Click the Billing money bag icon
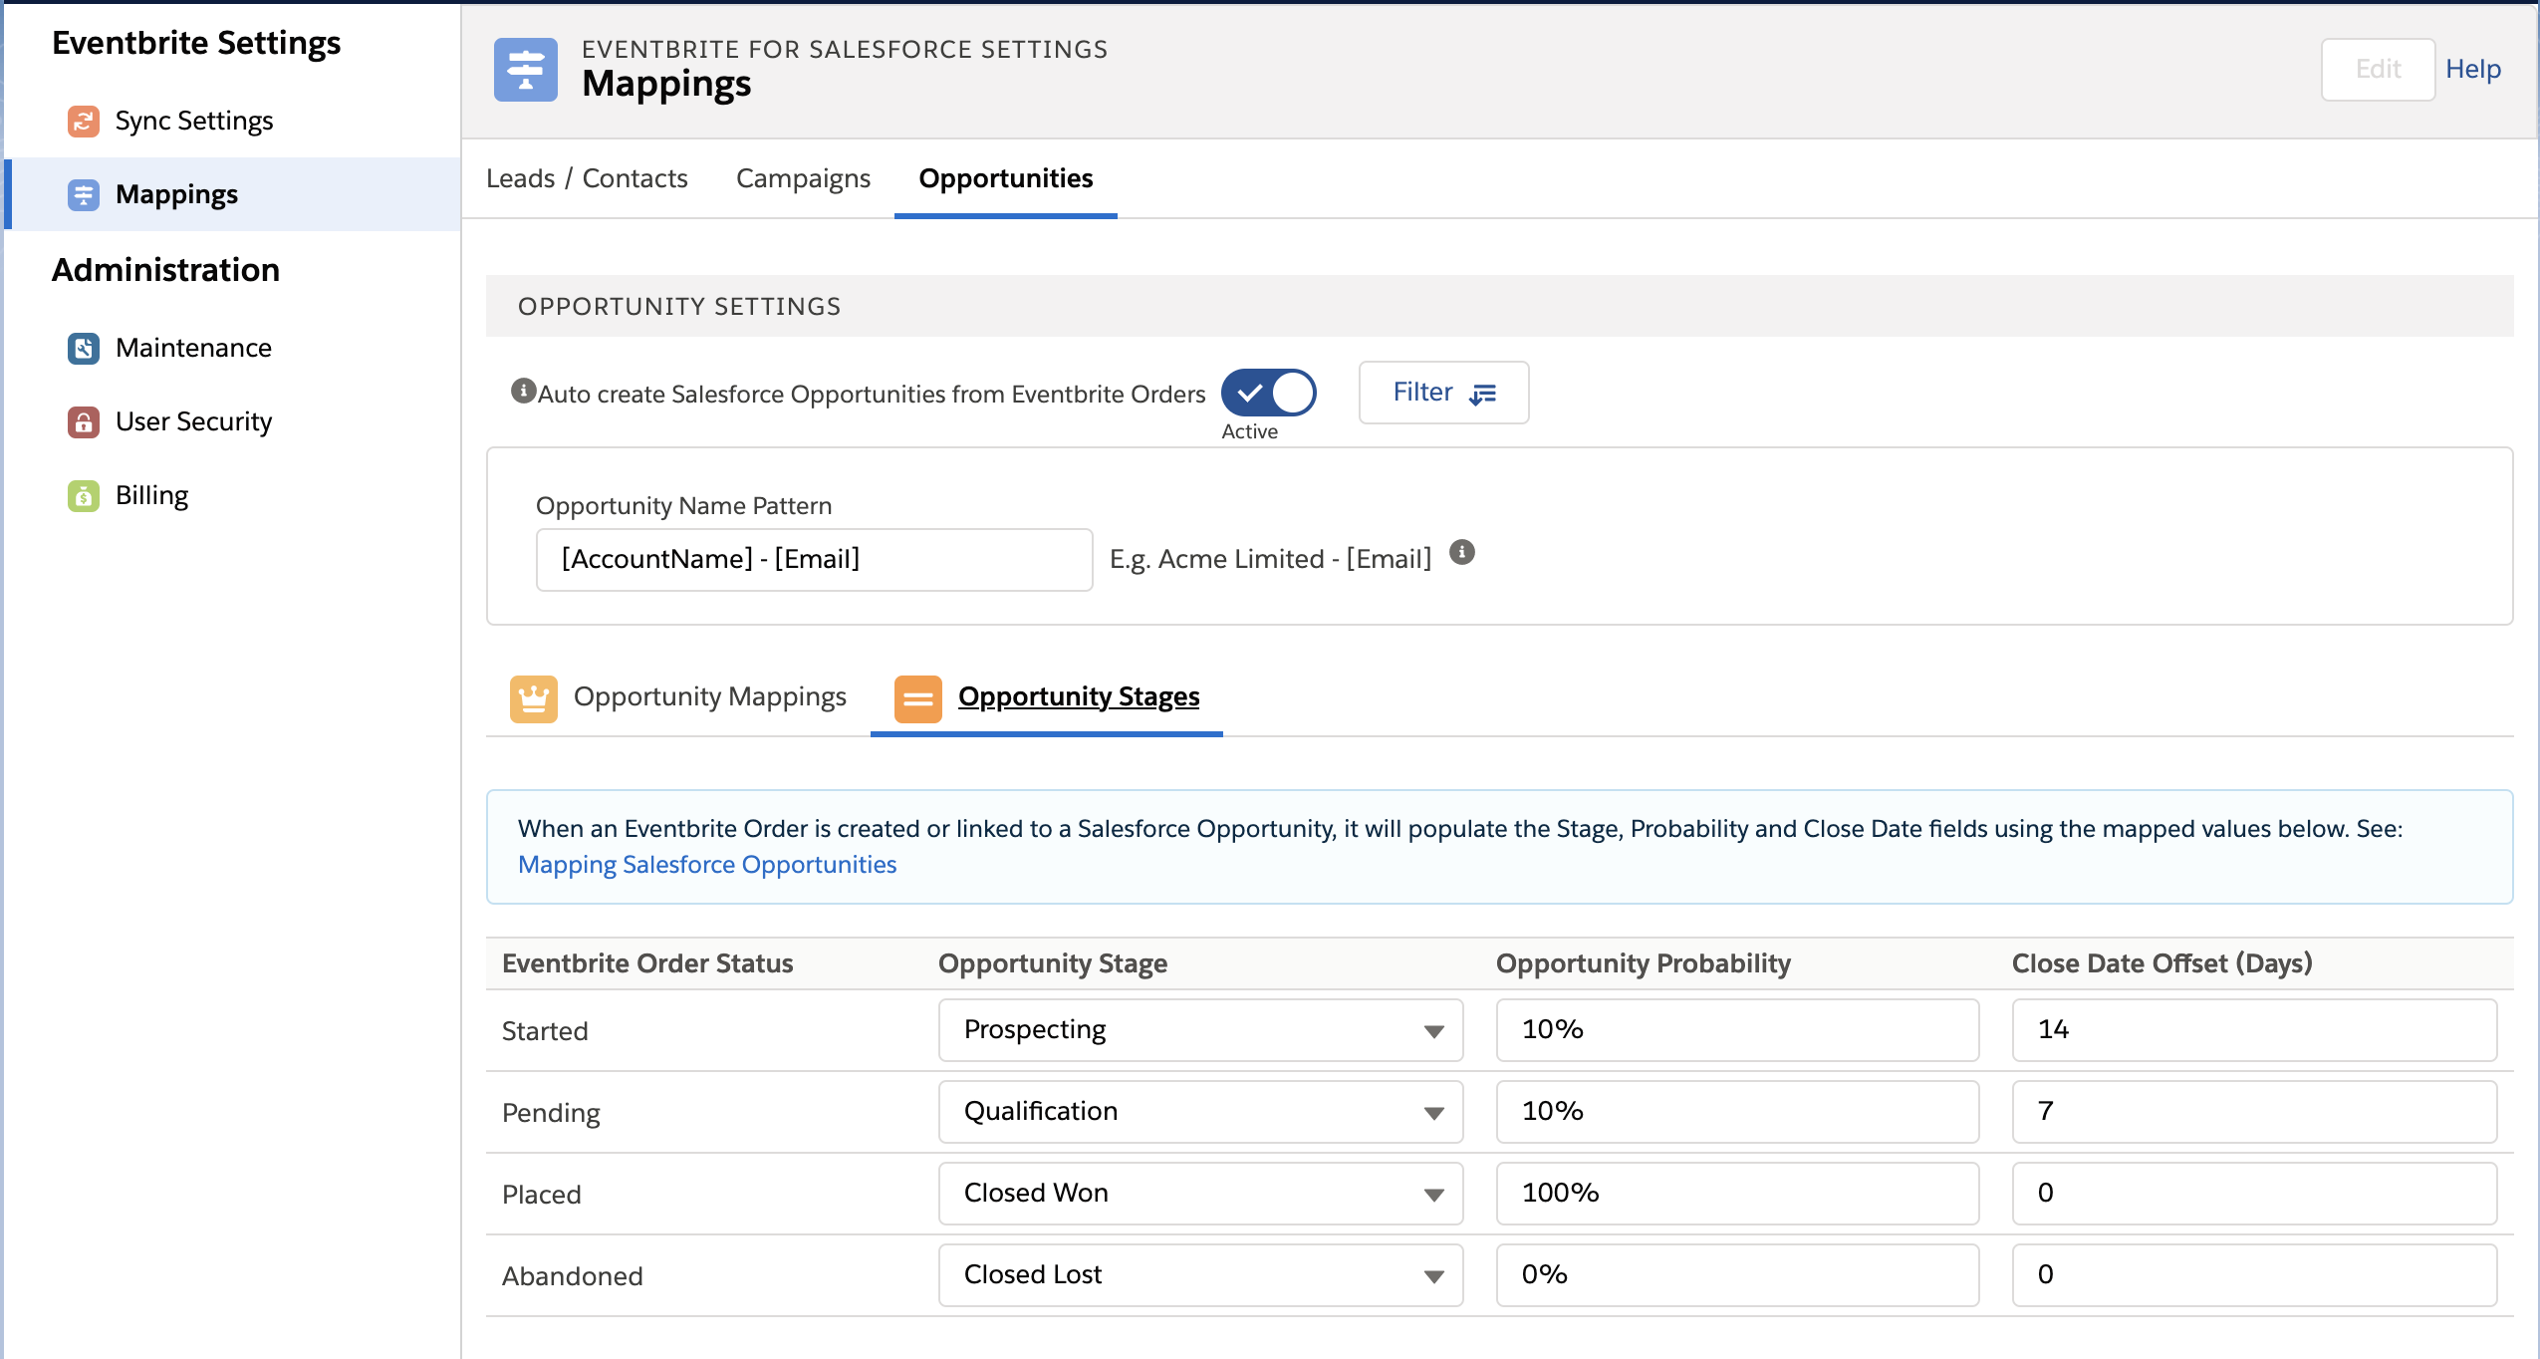The width and height of the screenshot is (2540, 1359). tap(84, 496)
